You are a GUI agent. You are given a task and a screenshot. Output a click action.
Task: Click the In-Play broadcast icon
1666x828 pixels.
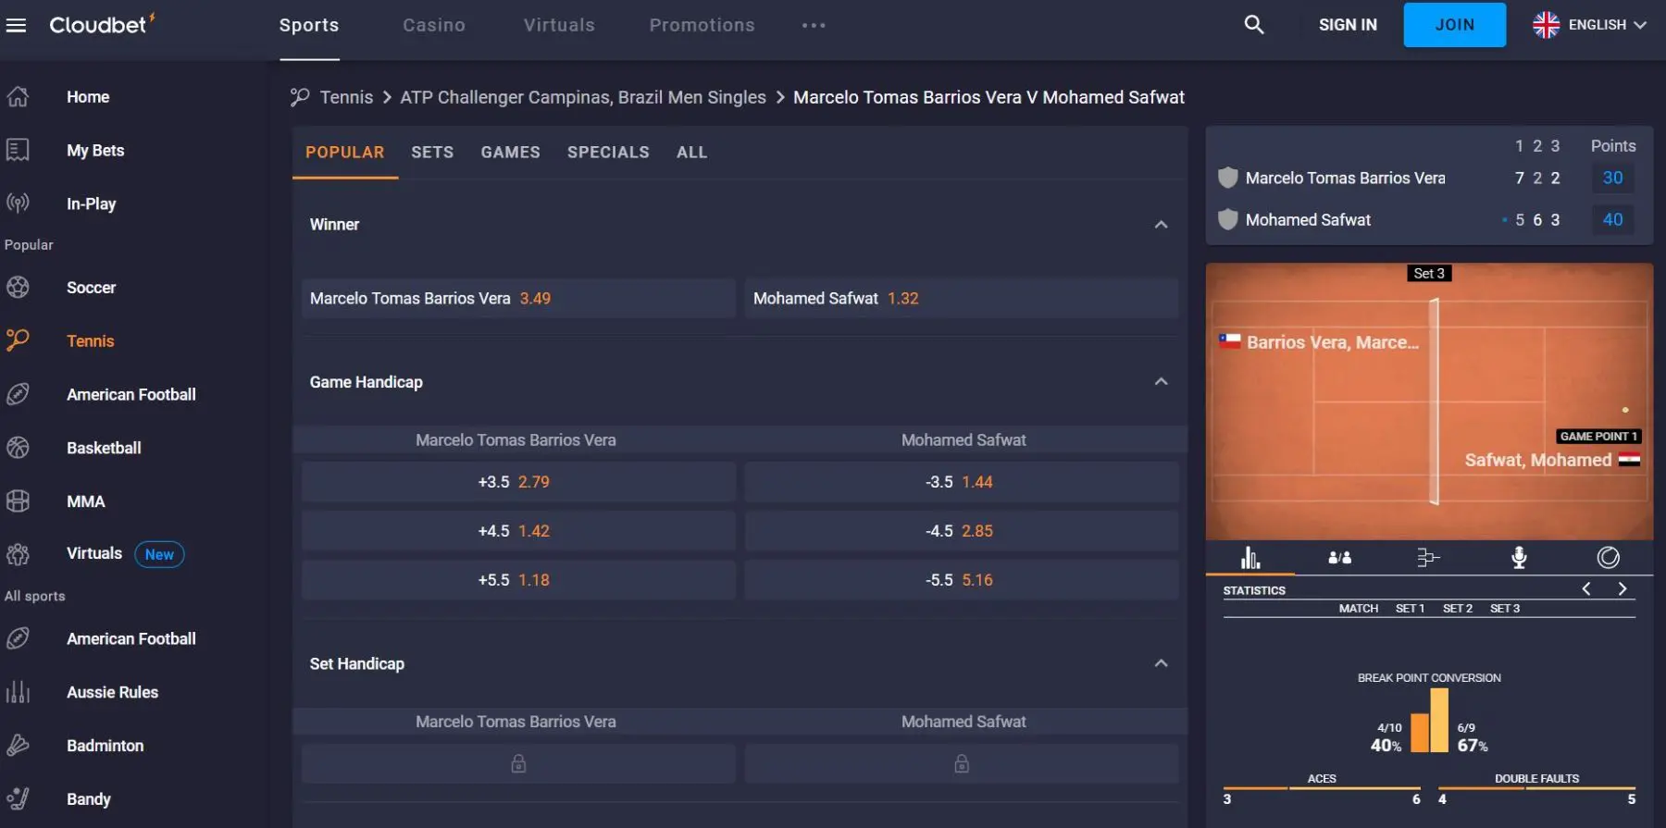tap(18, 204)
